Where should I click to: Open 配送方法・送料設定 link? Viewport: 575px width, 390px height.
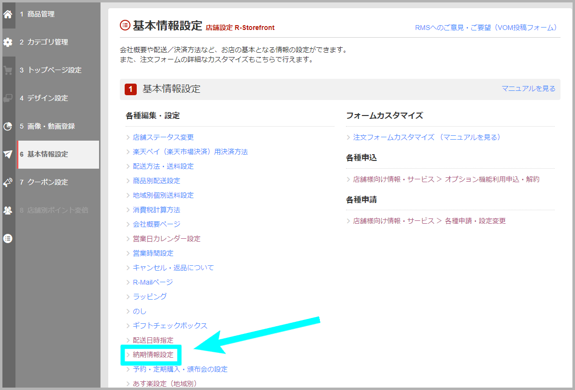pyautogui.click(x=163, y=166)
